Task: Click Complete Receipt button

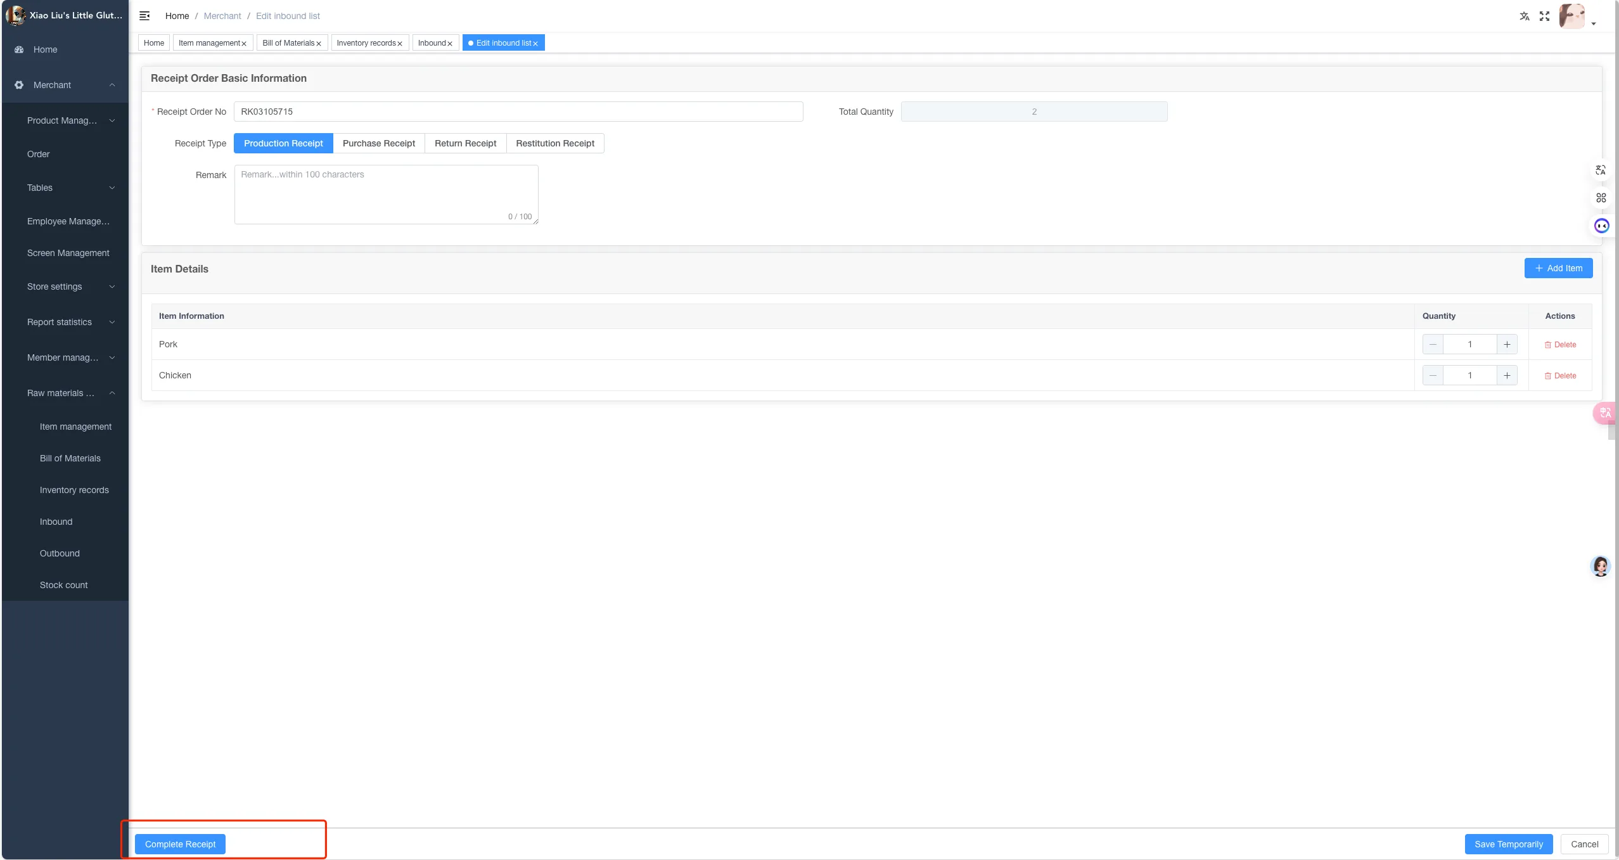Action: coord(180,844)
